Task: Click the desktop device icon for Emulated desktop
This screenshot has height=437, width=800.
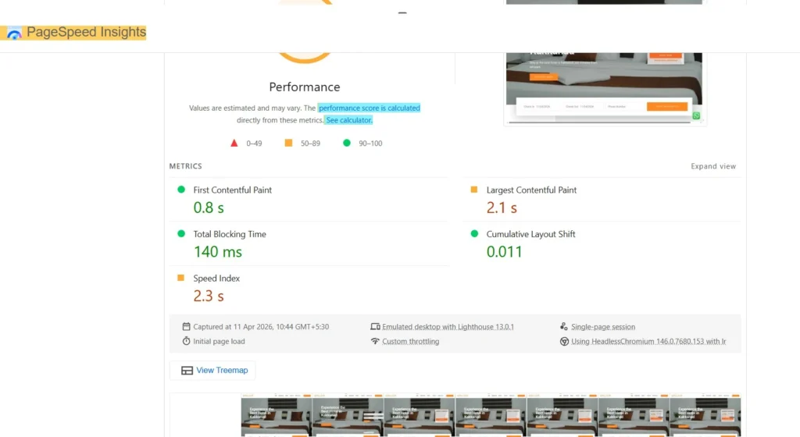Action: click(375, 327)
